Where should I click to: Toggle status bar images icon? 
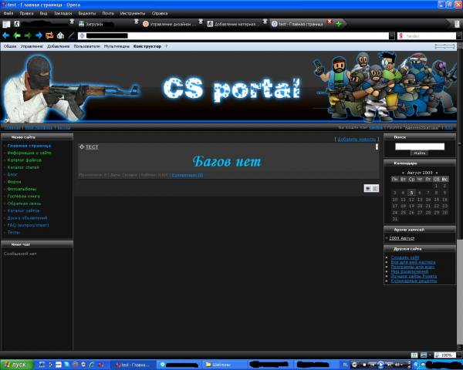click(x=424, y=355)
